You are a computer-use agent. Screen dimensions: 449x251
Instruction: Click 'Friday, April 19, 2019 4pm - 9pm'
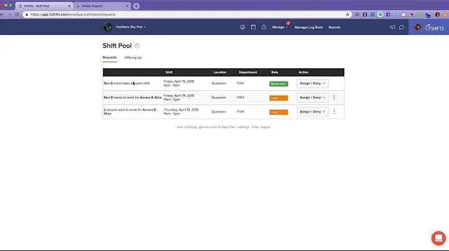point(179,83)
